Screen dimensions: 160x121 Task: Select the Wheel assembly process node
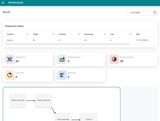click(18, 101)
